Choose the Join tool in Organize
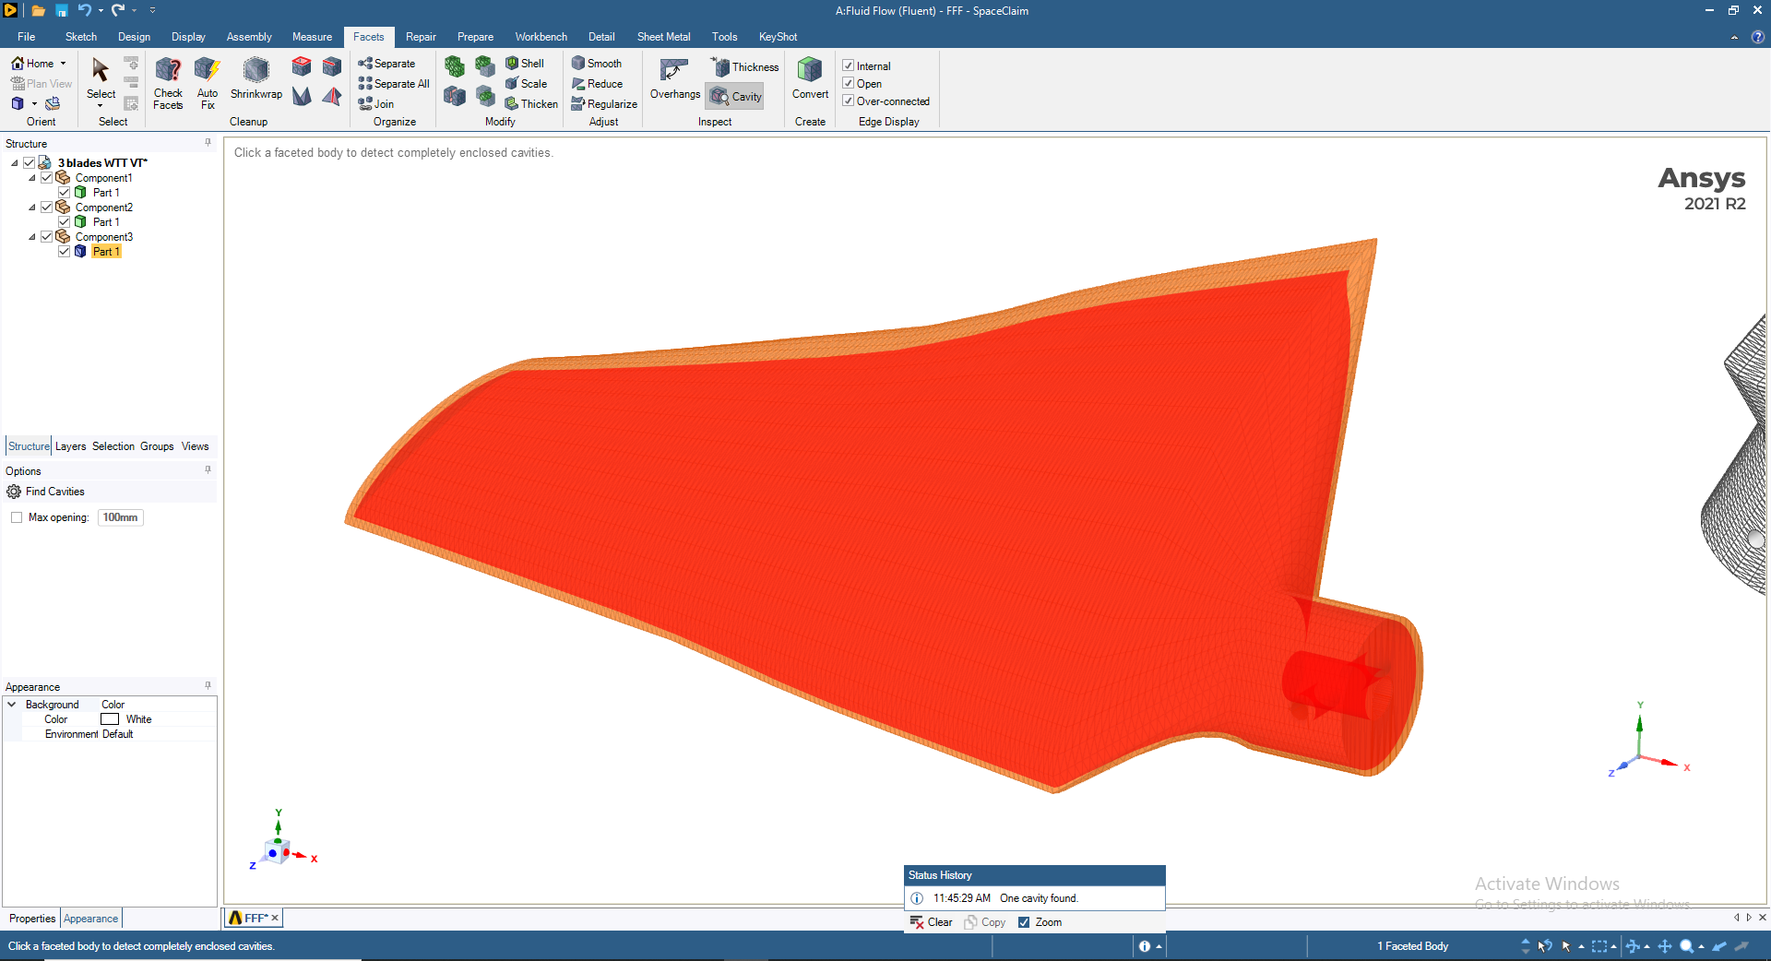1771x961 pixels. point(376,104)
